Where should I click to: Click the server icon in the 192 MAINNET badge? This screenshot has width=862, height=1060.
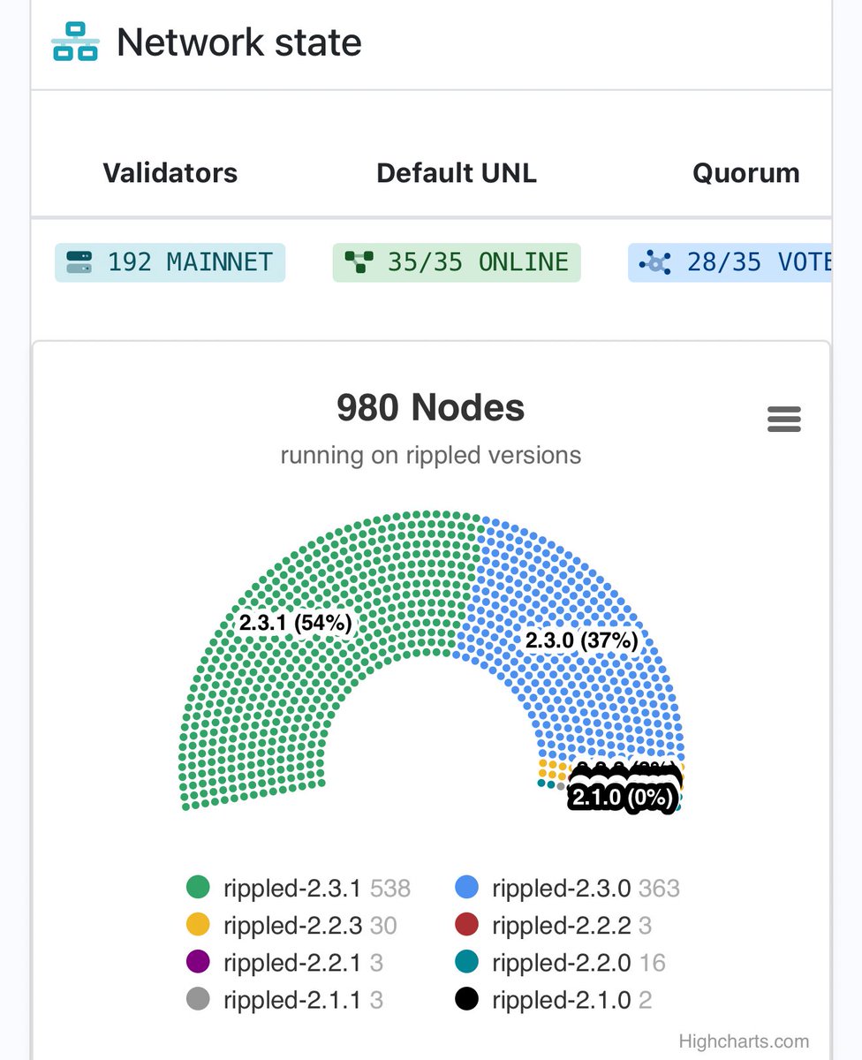point(79,262)
